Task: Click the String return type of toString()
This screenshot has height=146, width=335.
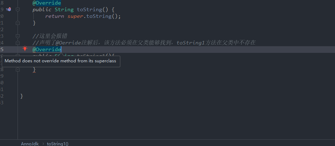Action: tap(64, 9)
